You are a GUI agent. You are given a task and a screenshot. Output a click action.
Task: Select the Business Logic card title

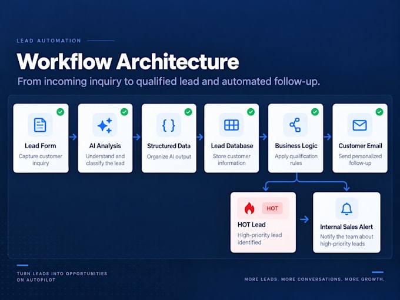pos(296,146)
